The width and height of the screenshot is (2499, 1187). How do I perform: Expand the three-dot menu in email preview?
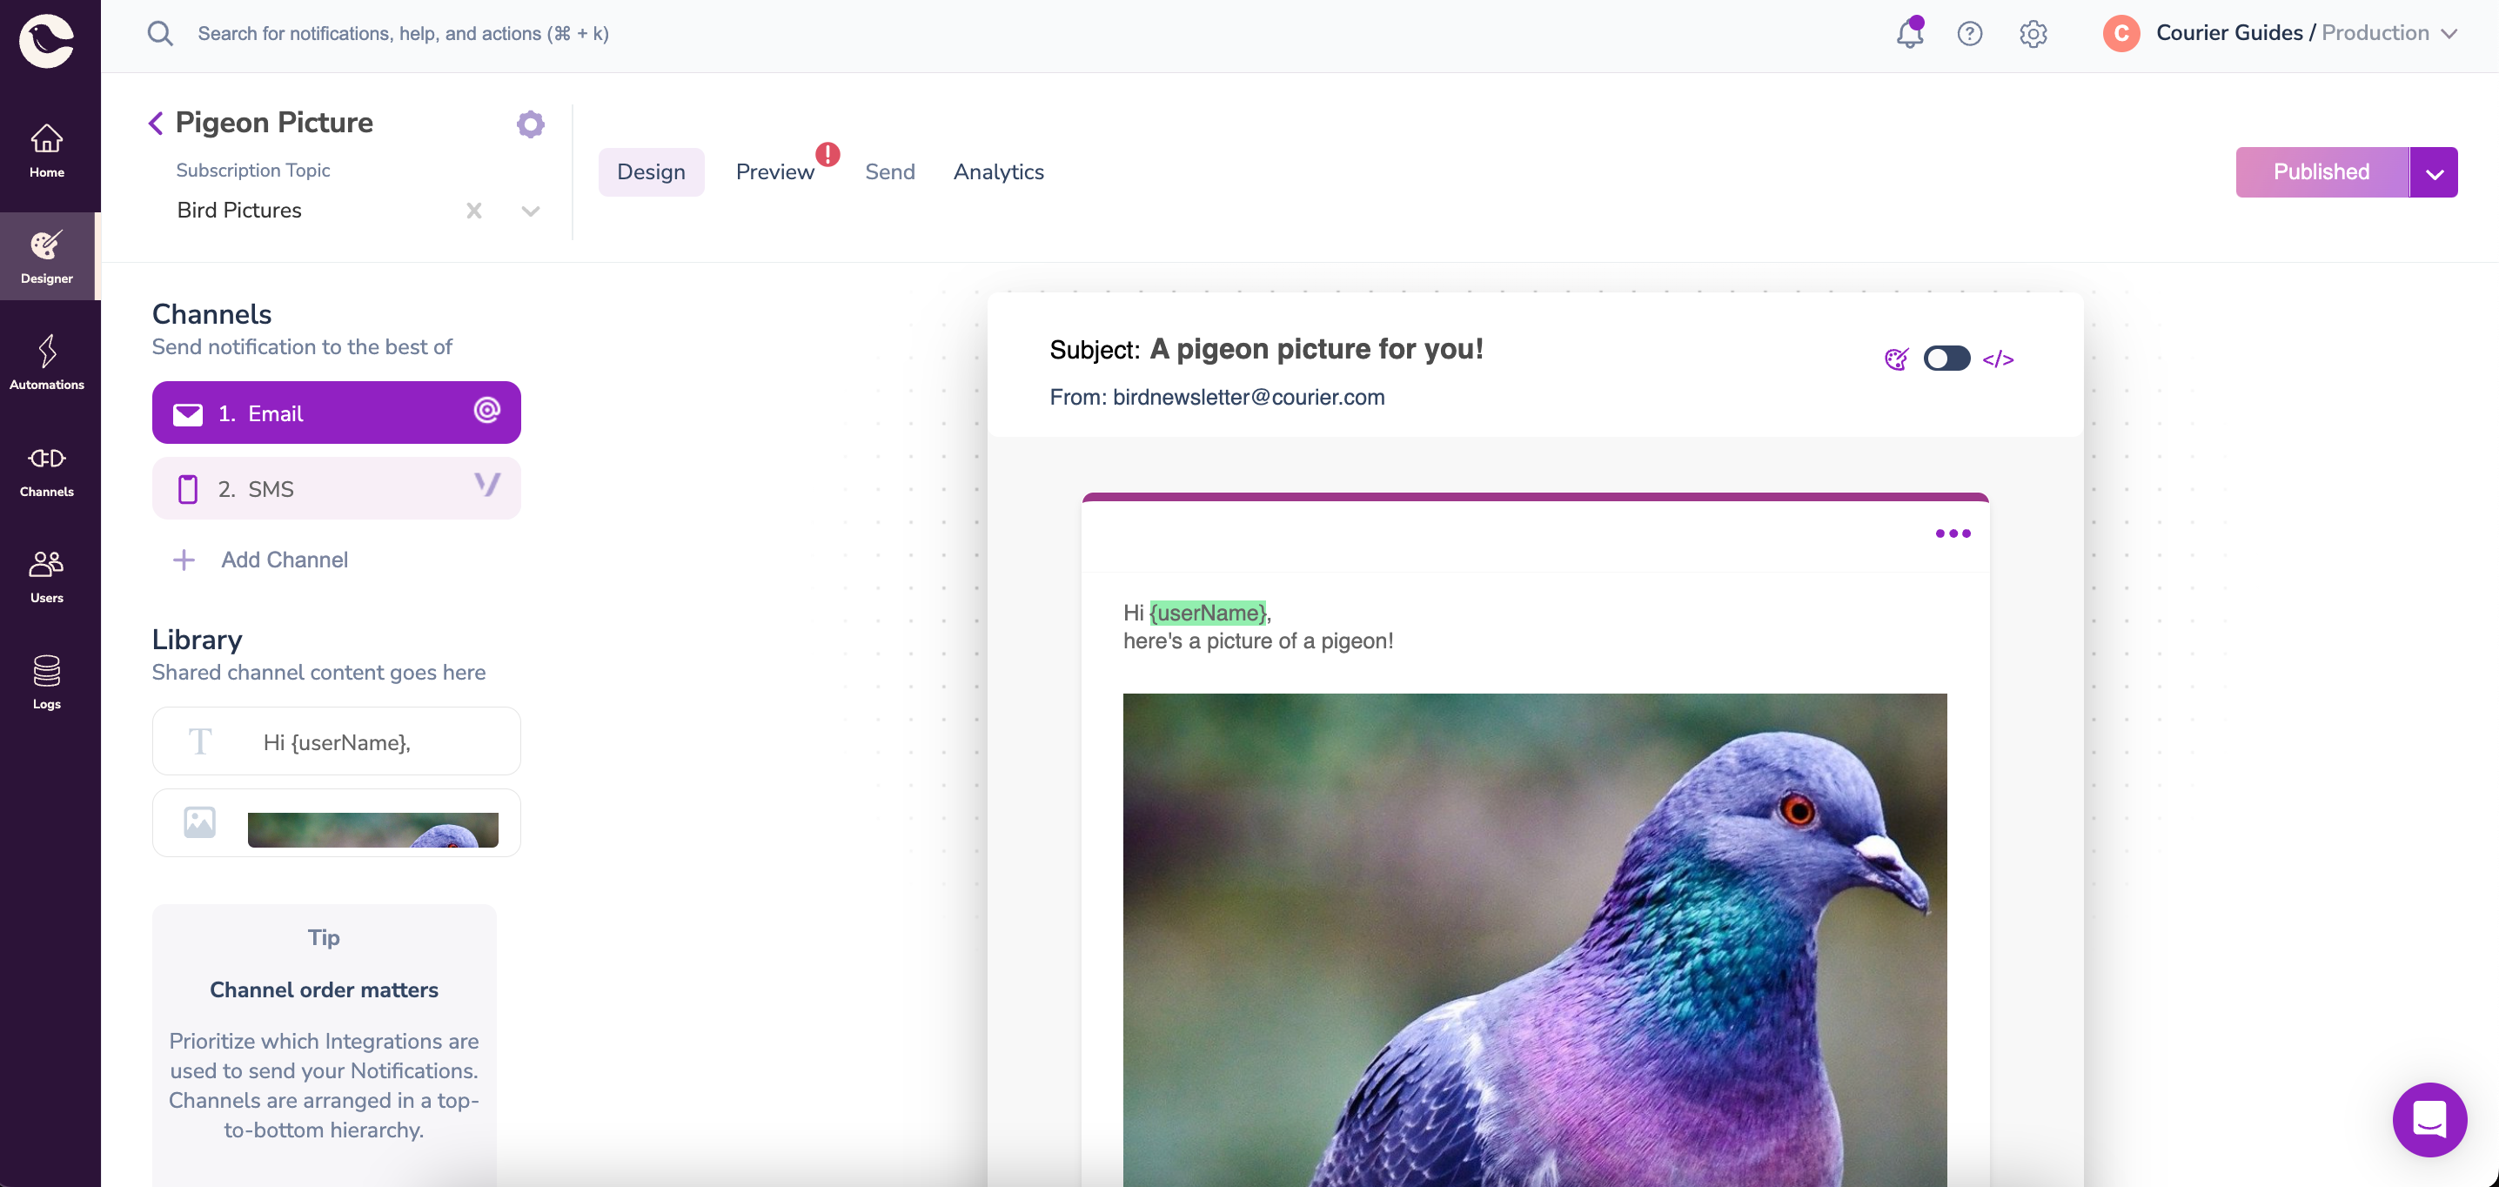pos(1953,533)
